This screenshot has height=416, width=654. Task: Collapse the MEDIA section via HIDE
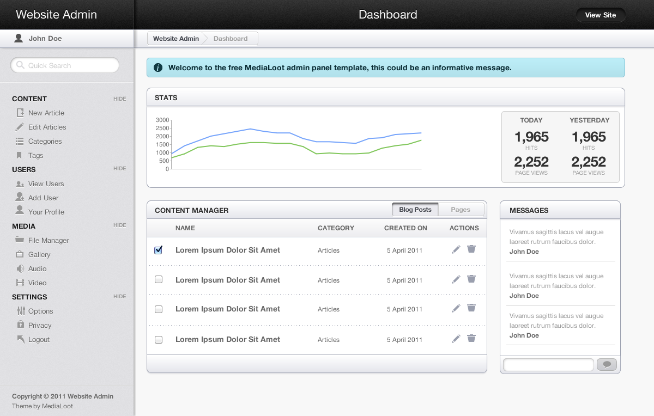pyautogui.click(x=119, y=225)
